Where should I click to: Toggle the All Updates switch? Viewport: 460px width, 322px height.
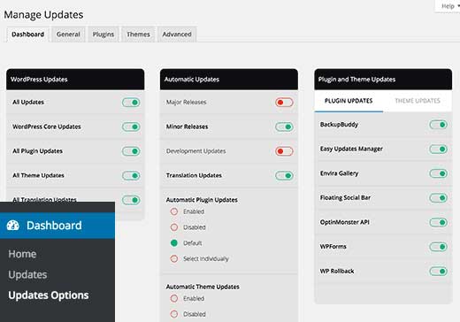[131, 103]
